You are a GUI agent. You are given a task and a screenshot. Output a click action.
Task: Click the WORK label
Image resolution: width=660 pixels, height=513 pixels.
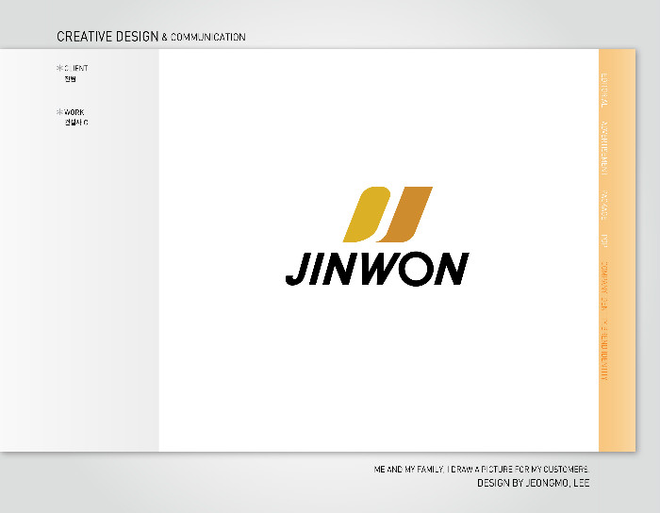click(74, 112)
